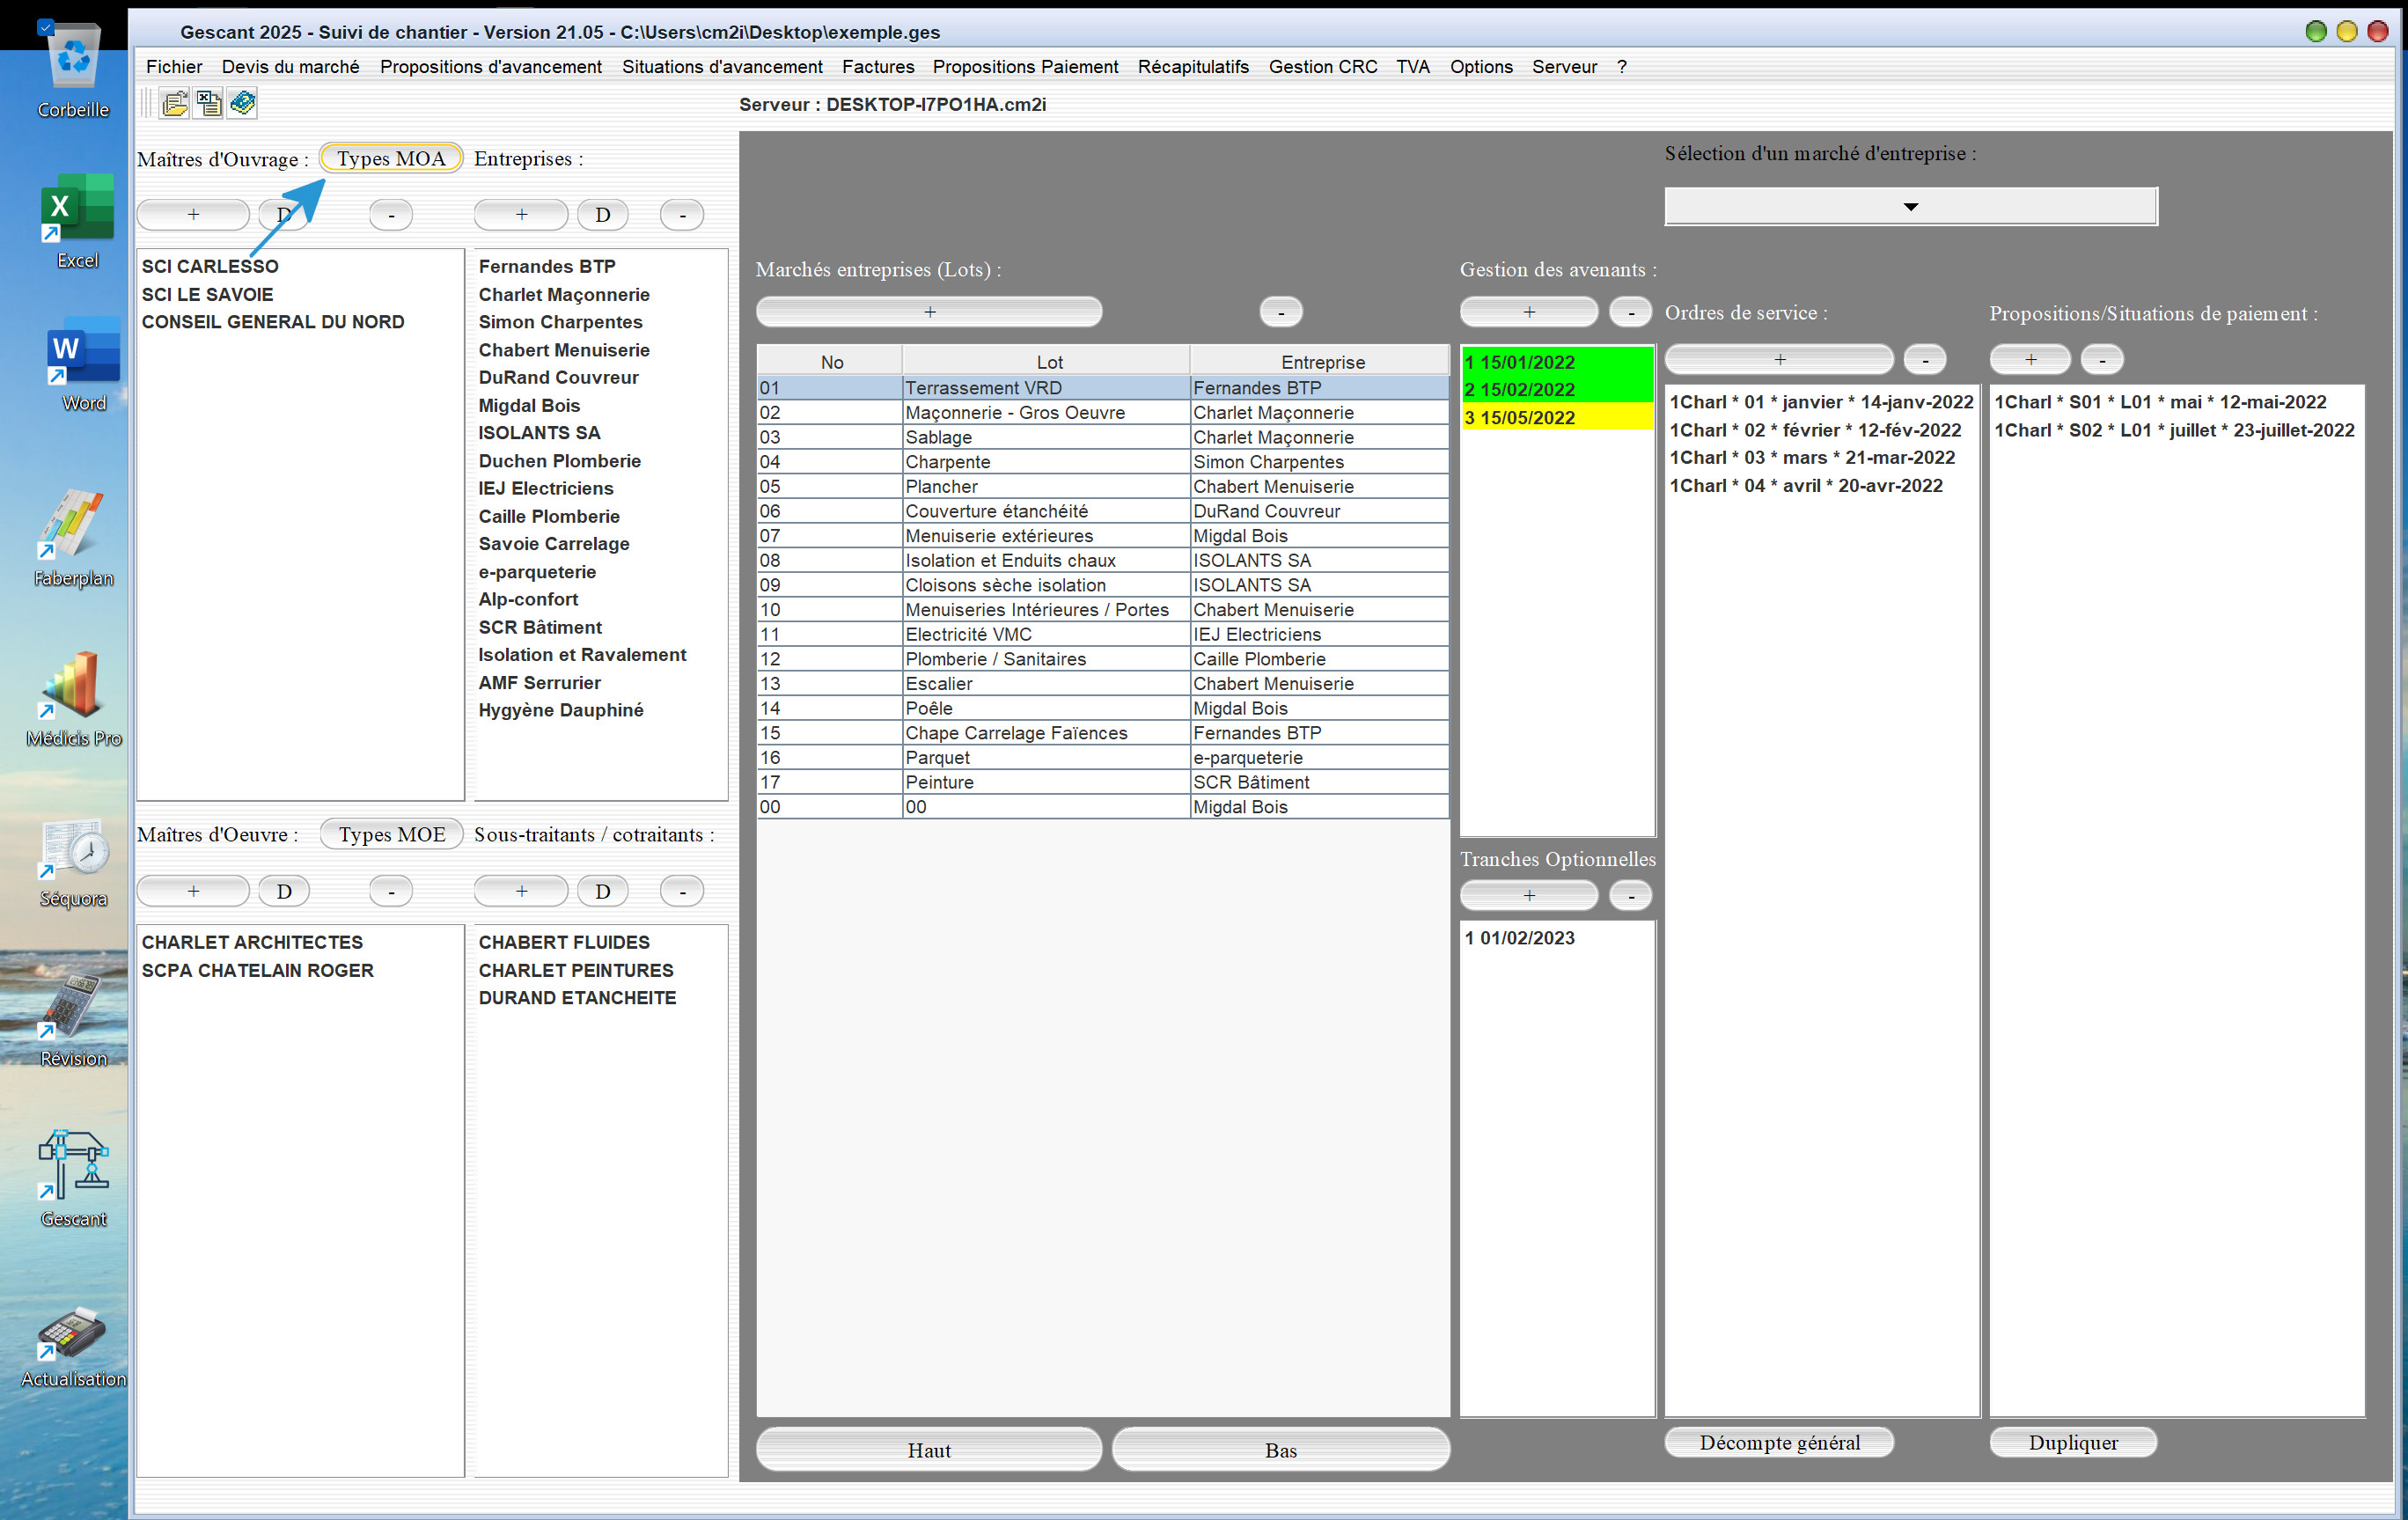Open the Propositions Paiement menu
Viewport: 2408px width, 1520px height.
click(1025, 67)
